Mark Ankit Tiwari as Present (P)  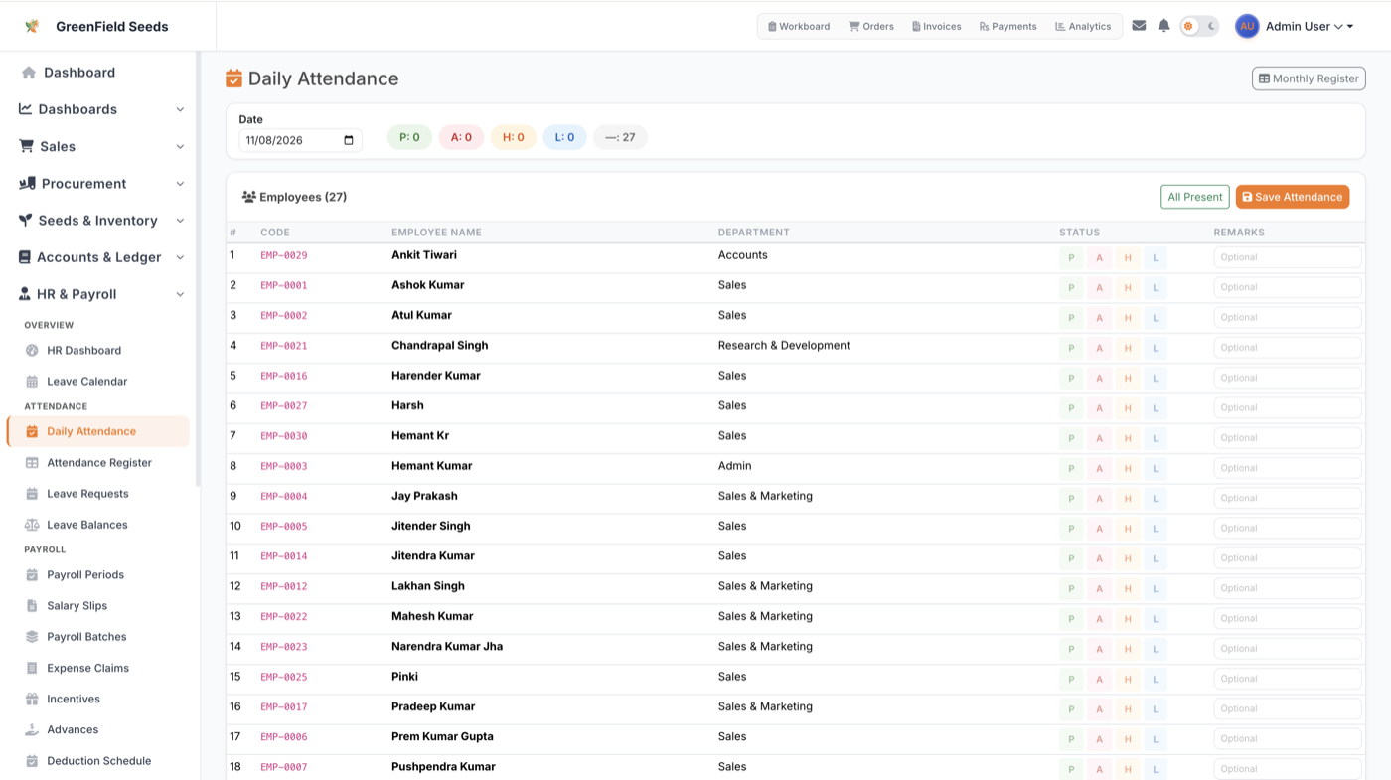coord(1071,257)
